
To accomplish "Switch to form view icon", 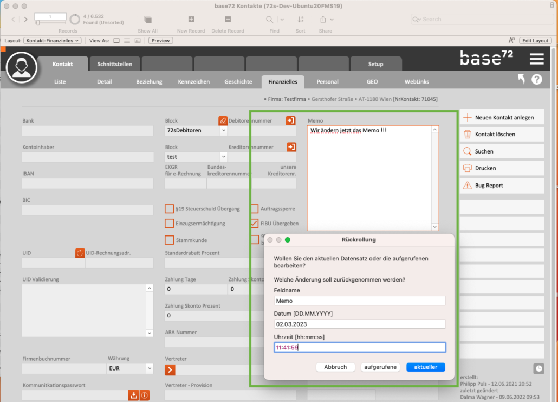I will pyautogui.click(x=116, y=41).
